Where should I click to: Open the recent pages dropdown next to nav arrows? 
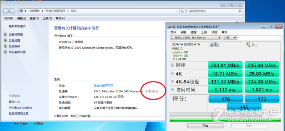coord(17,11)
